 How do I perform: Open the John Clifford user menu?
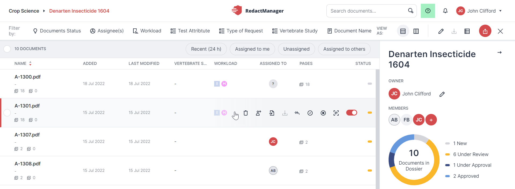tap(479, 11)
